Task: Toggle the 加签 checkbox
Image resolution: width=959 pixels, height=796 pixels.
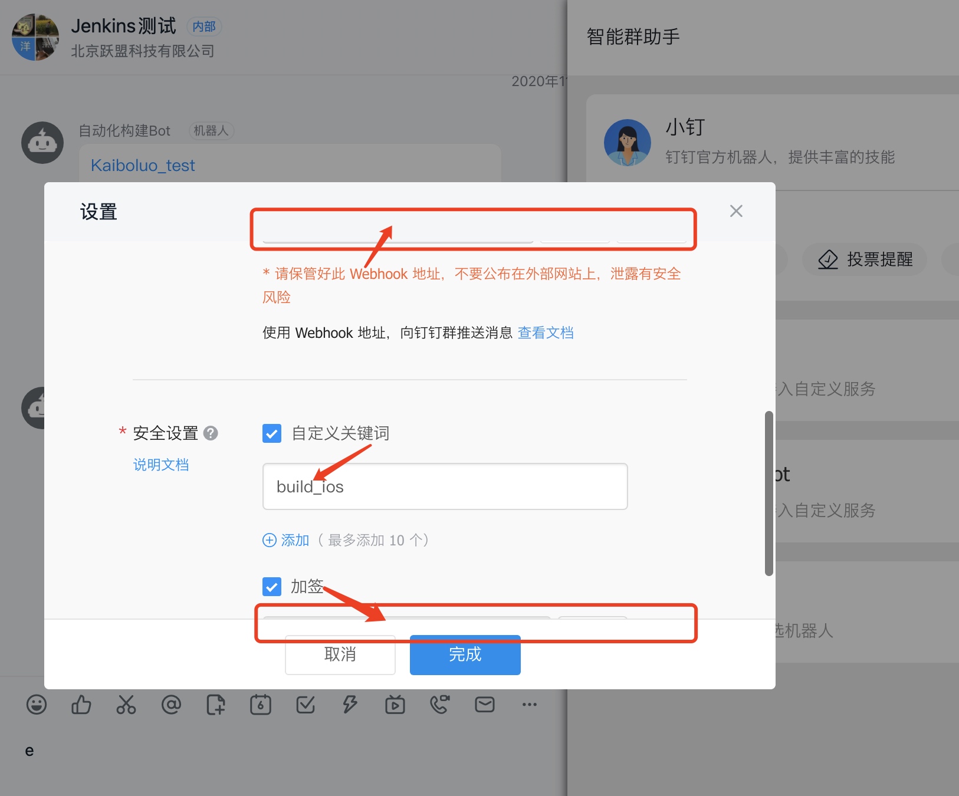Action: [x=272, y=587]
